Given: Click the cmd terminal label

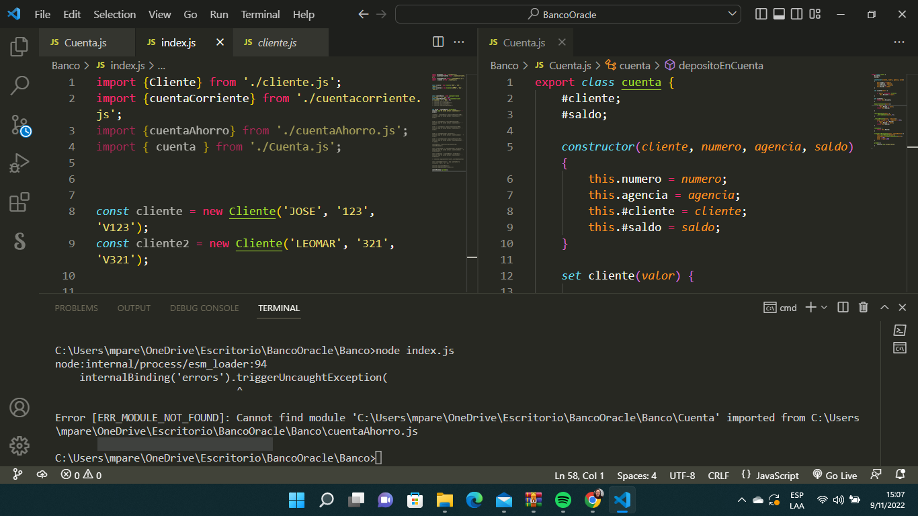Looking at the screenshot, I should [780, 308].
